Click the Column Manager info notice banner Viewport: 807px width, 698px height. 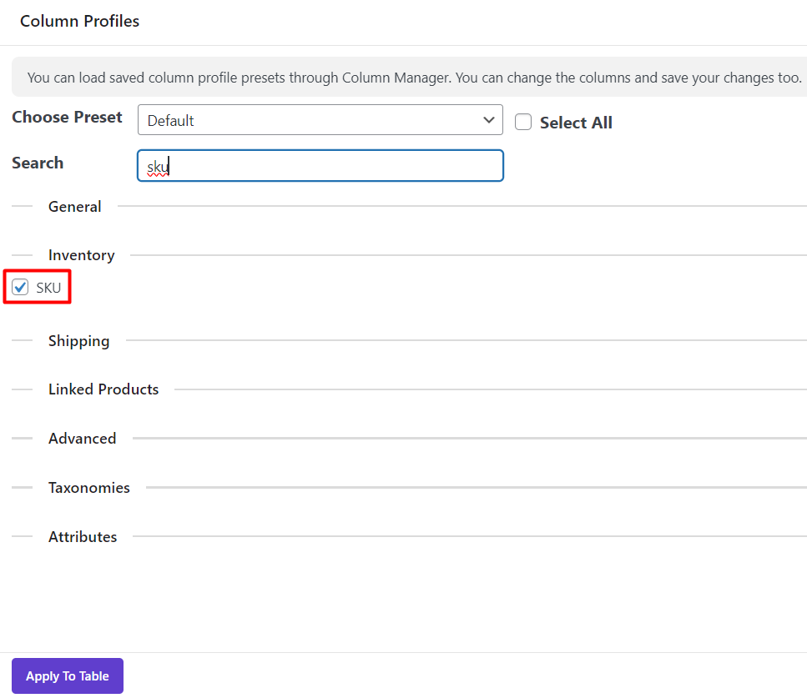(x=409, y=78)
